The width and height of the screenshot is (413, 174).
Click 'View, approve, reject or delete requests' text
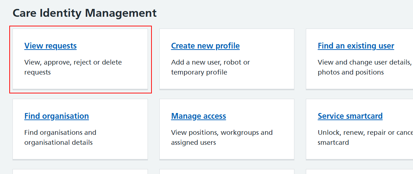click(x=73, y=67)
